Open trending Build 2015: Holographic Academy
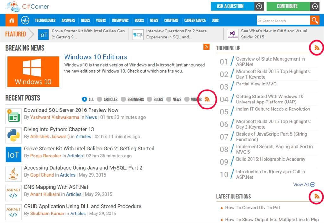324x223 pixels. (x=271, y=159)
